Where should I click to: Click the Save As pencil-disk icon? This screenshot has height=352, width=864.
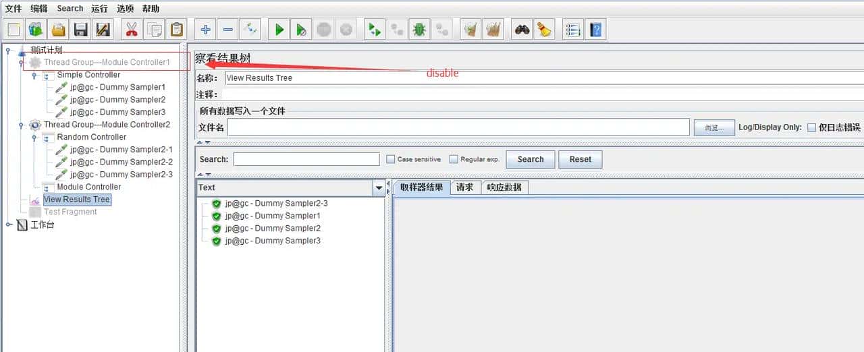pos(103,30)
